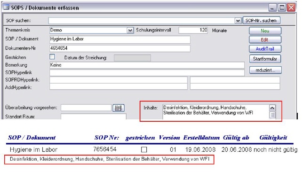Click SOP number 7656454 in the report
The image size is (303, 172).
click(x=105, y=149)
